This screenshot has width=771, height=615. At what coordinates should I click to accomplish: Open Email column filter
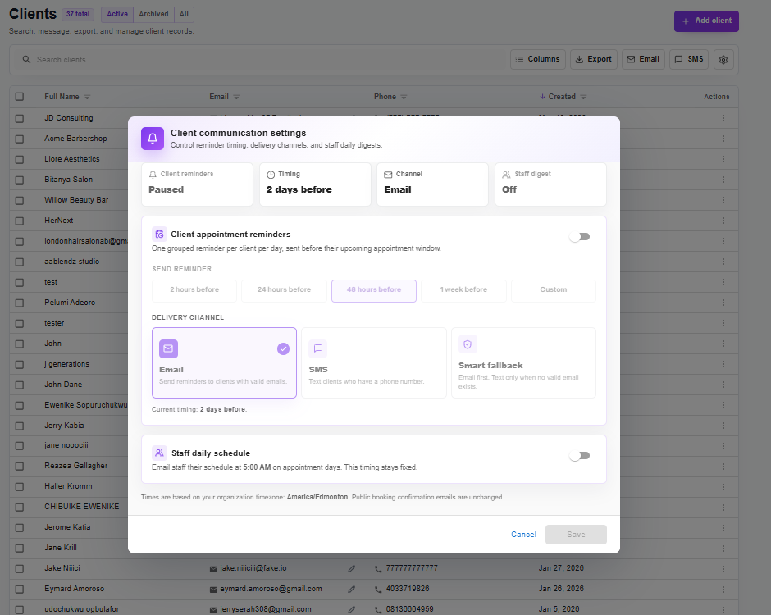point(236,97)
